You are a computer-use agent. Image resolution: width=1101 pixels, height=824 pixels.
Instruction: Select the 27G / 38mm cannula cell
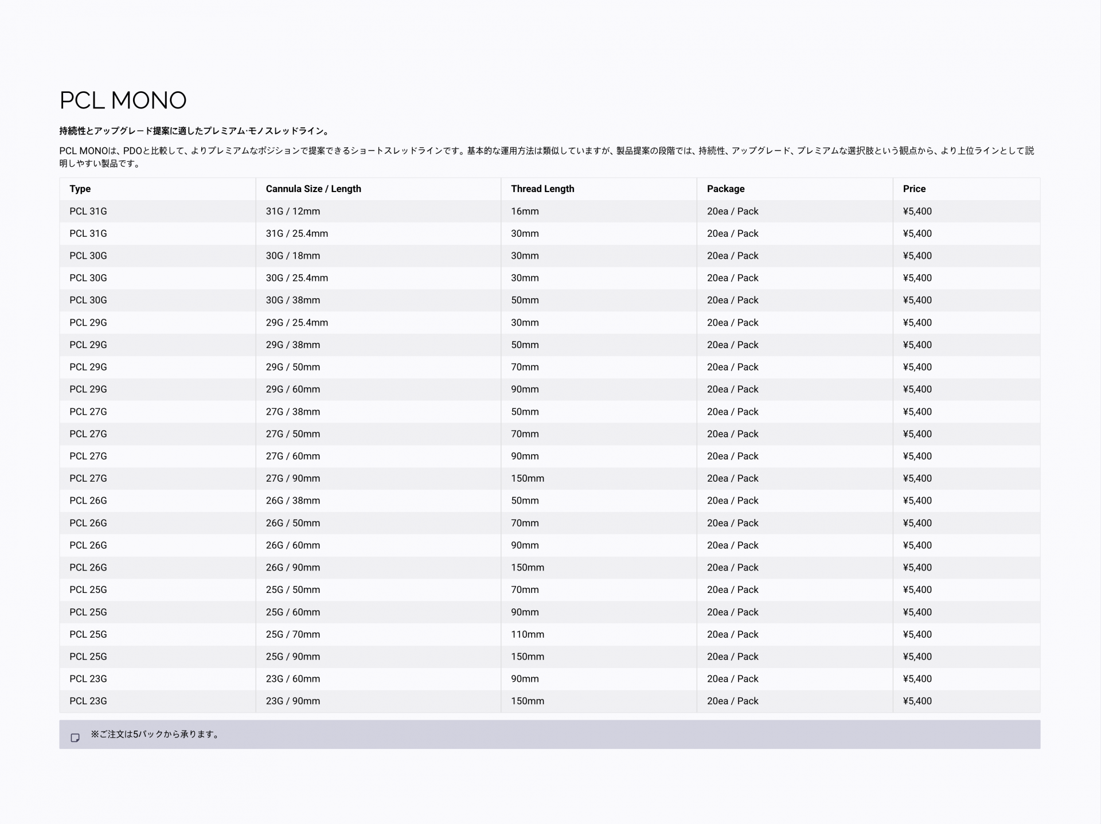378,412
